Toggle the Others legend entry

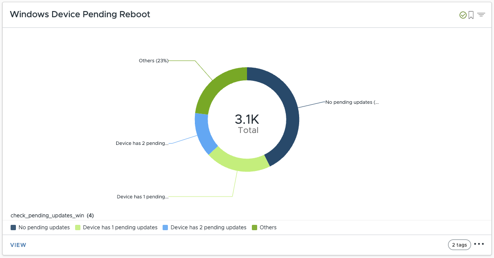[268, 228]
